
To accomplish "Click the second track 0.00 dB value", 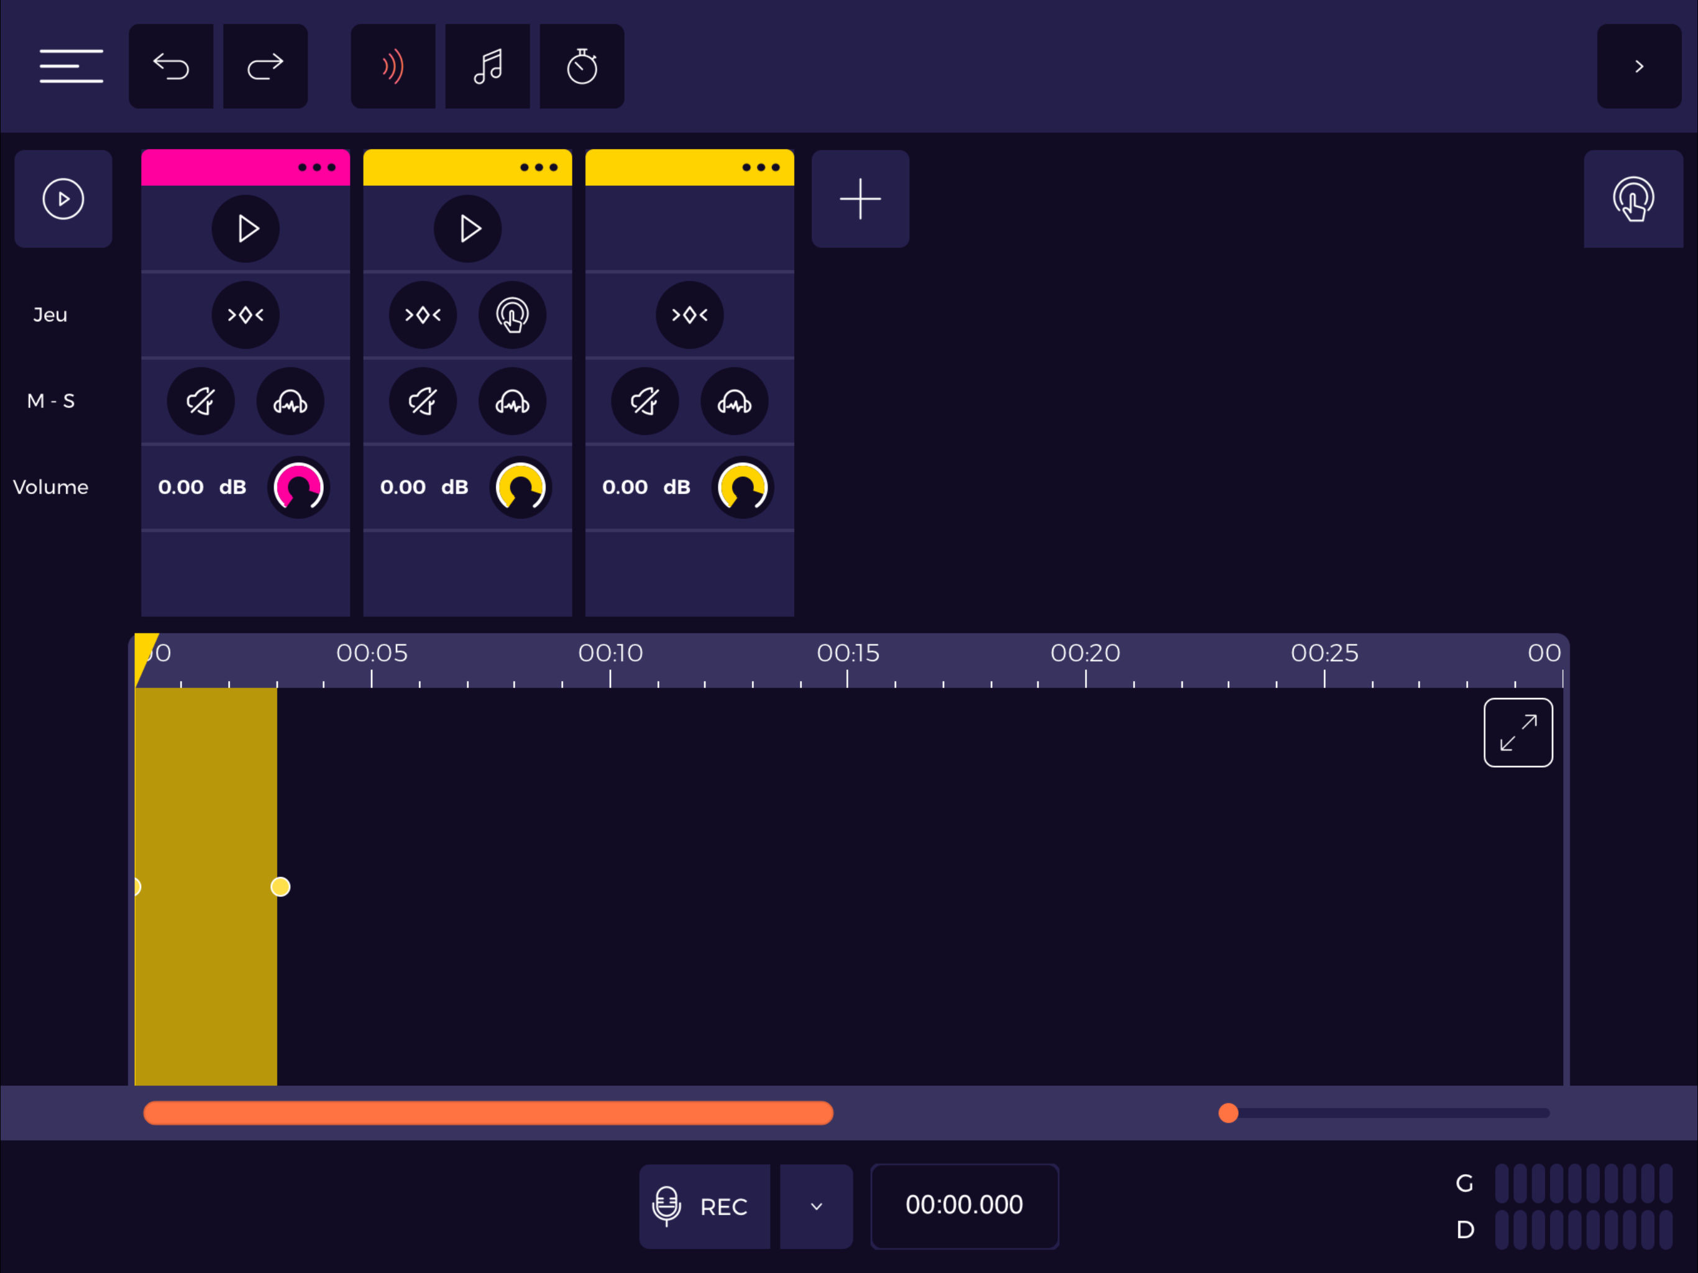I will [424, 487].
